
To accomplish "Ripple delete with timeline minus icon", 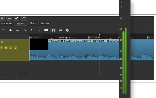I will coord(17,30).
